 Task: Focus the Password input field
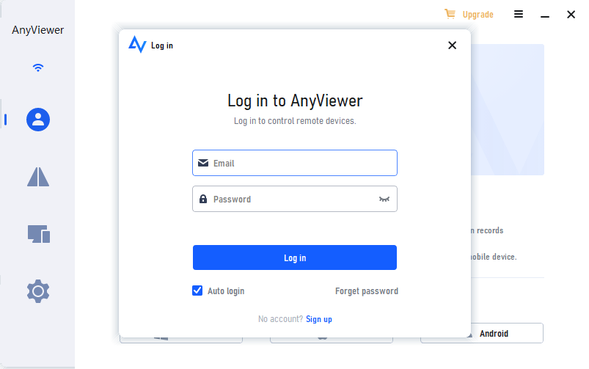[295, 199]
